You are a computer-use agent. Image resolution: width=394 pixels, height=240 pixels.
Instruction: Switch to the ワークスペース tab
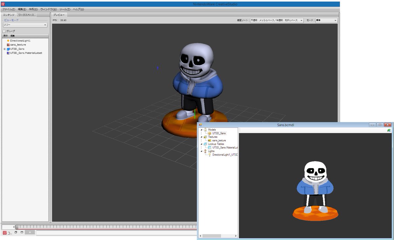[26, 15]
